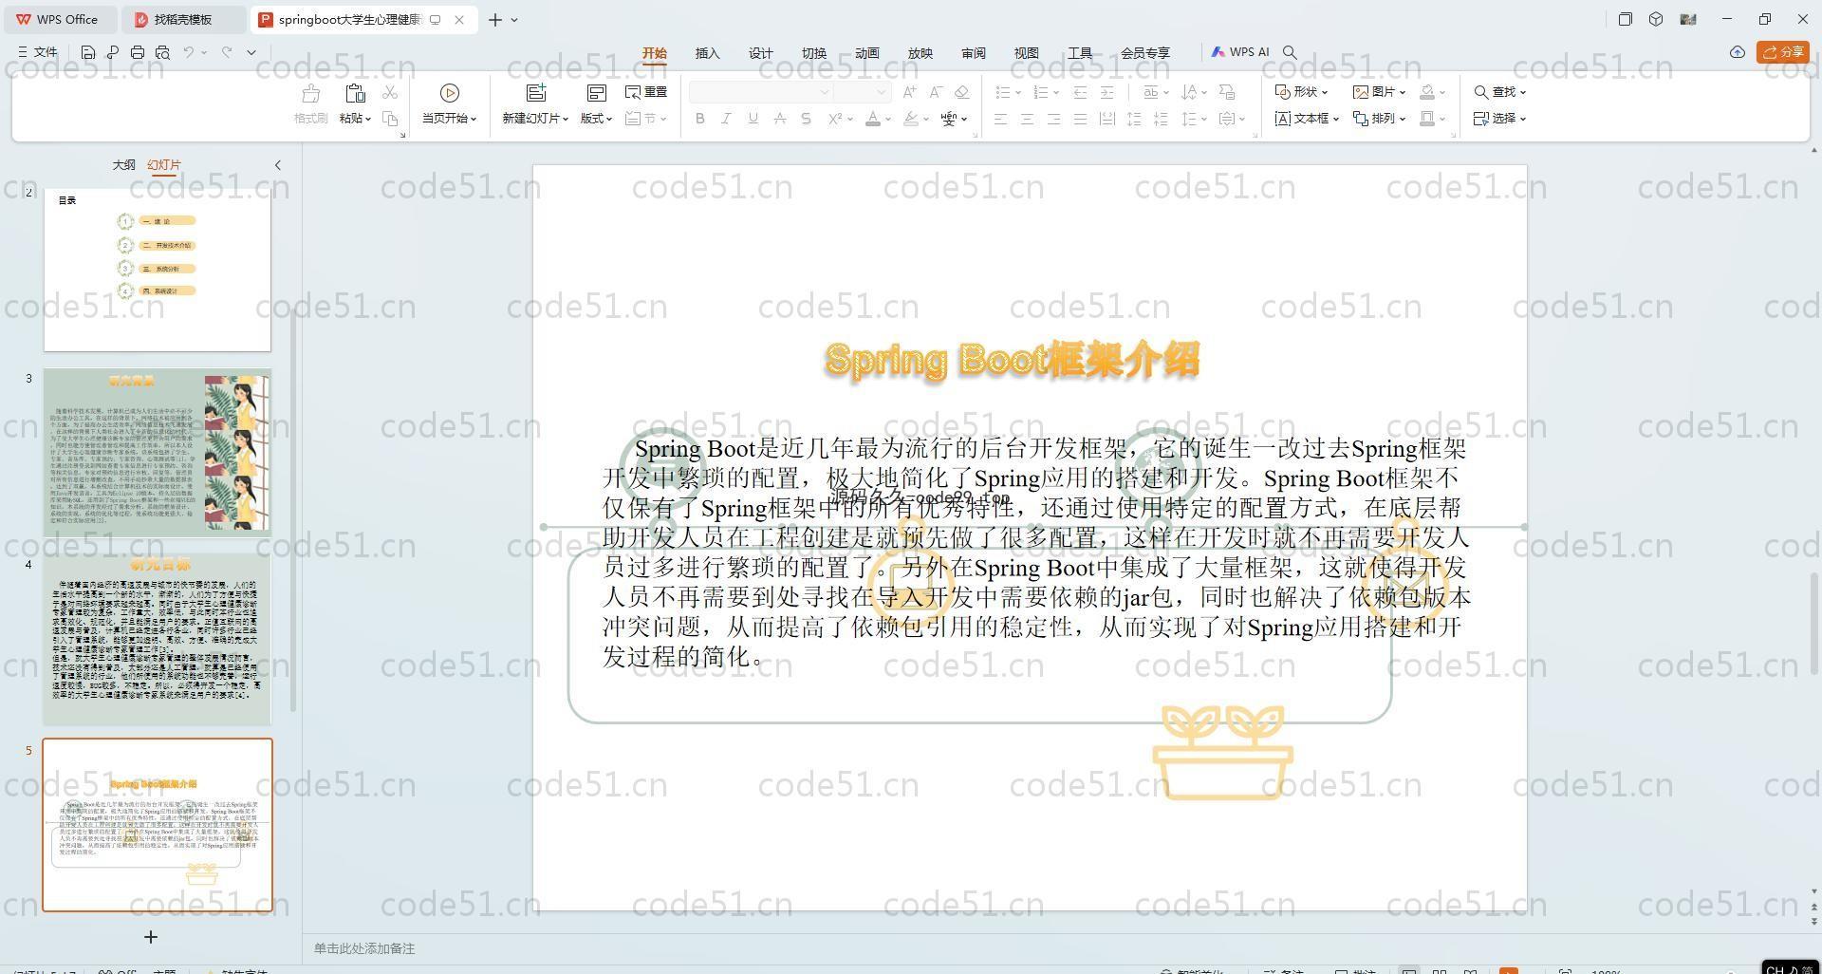Screen dimensions: 1822x974
Task: Open the Layout (版式) dropdown
Action: [x=596, y=119]
